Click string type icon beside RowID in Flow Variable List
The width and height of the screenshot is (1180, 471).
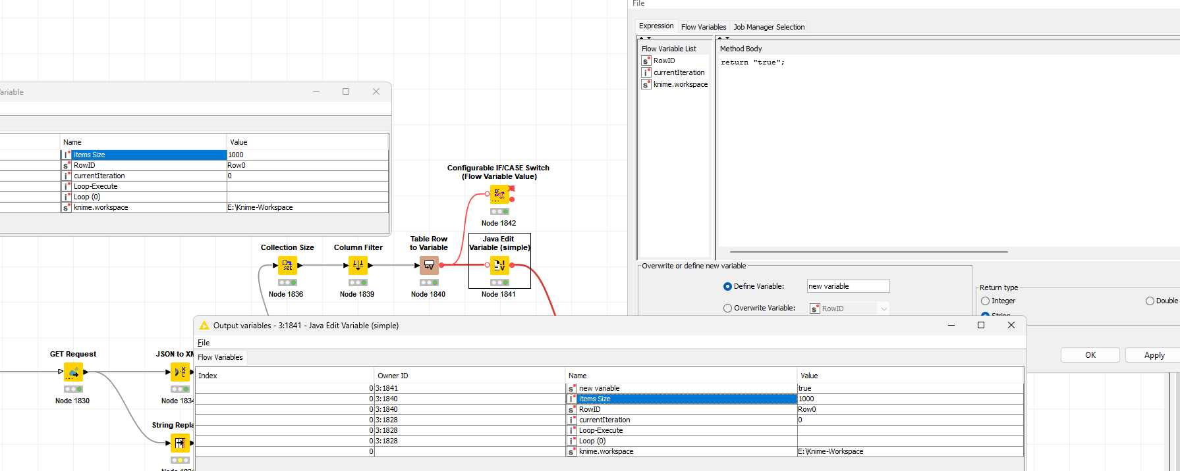(x=646, y=61)
